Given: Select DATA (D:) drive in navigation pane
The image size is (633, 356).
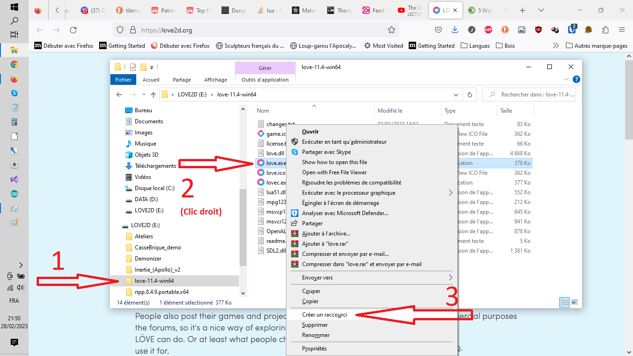Looking at the screenshot, I should [x=146, y=199].
